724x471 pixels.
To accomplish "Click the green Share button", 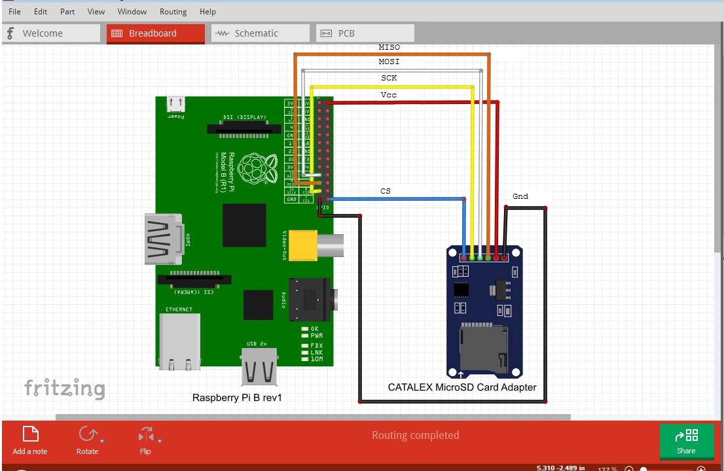I will click(686, 441).
